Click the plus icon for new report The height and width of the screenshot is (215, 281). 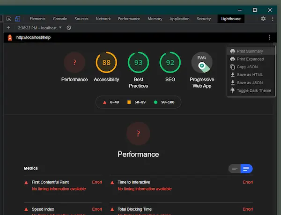pos(8,28)
